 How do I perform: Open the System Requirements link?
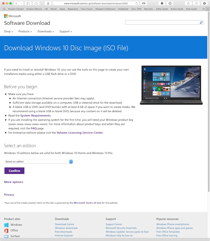[x=35, y=115]
